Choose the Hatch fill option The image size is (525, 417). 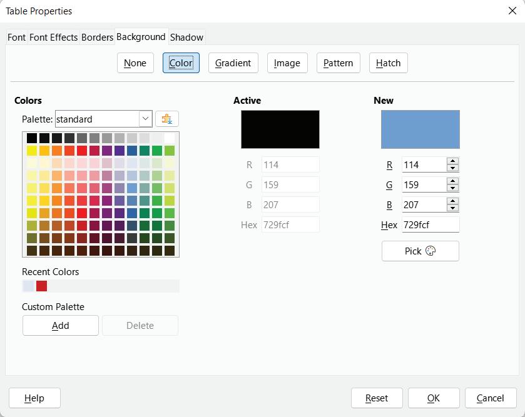(388, 63)
